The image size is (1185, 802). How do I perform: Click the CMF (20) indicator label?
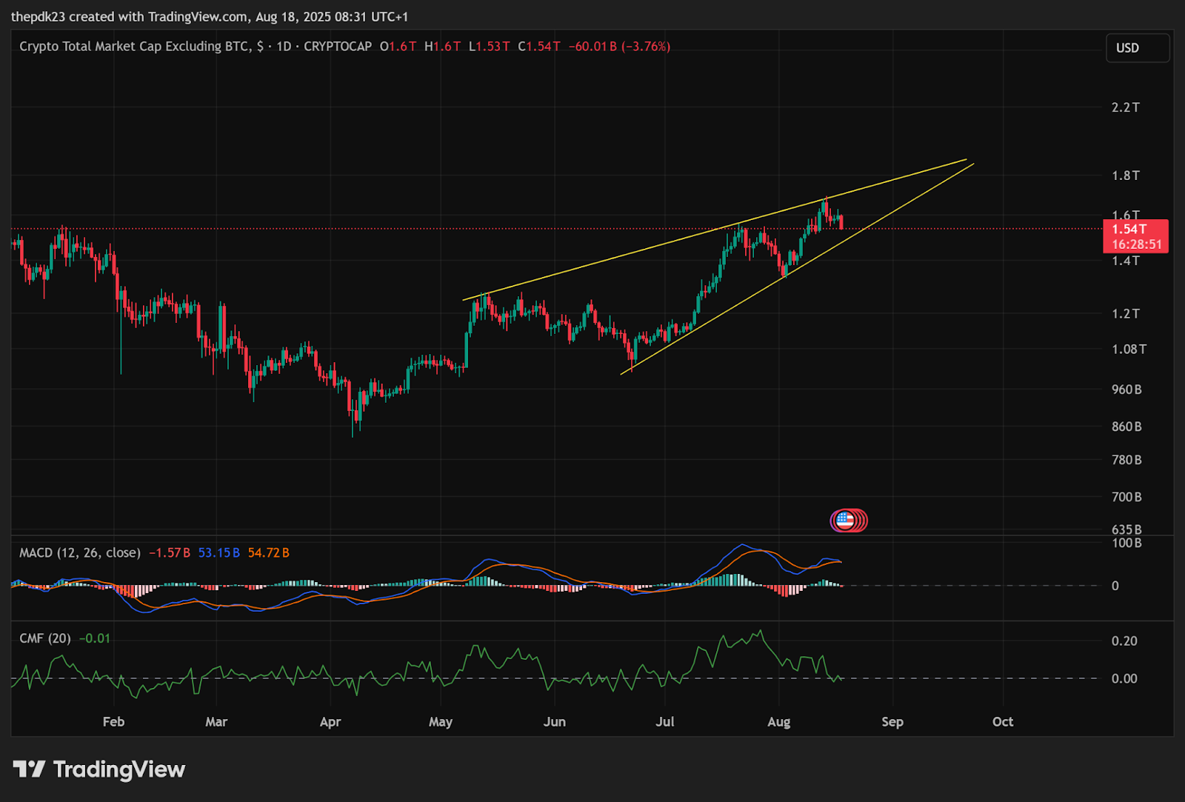[x=45, y=638]
